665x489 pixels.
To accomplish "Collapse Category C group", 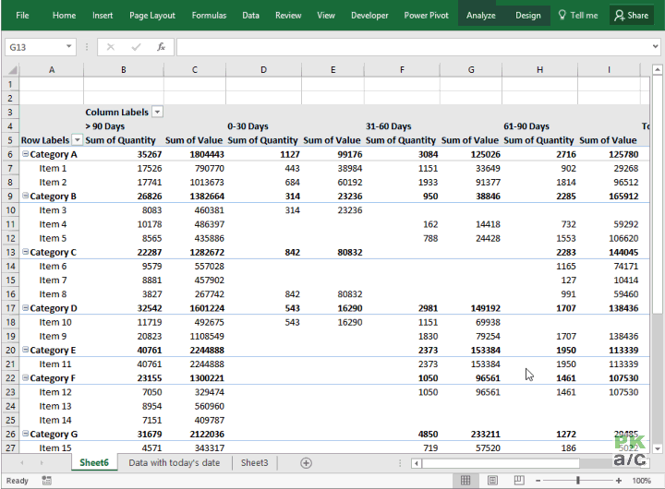I will tap(26, 252).
